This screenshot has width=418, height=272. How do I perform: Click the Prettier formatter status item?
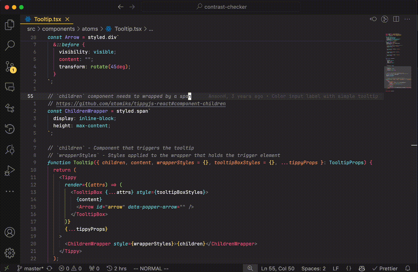click(x=385, y=268)
